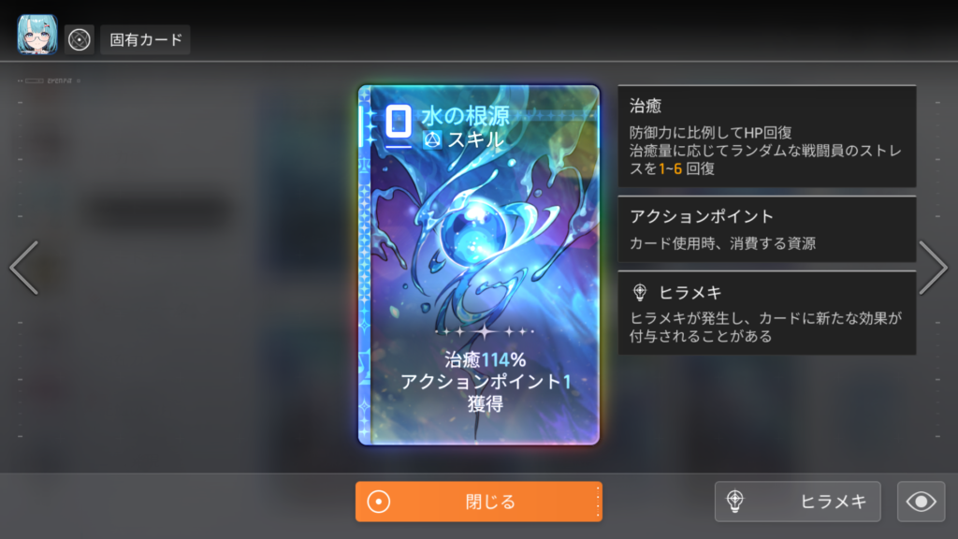Click the lightbulb icon in ヒラメキ button
This screenshot has width=958, height=539.
(x=735, y=502)
